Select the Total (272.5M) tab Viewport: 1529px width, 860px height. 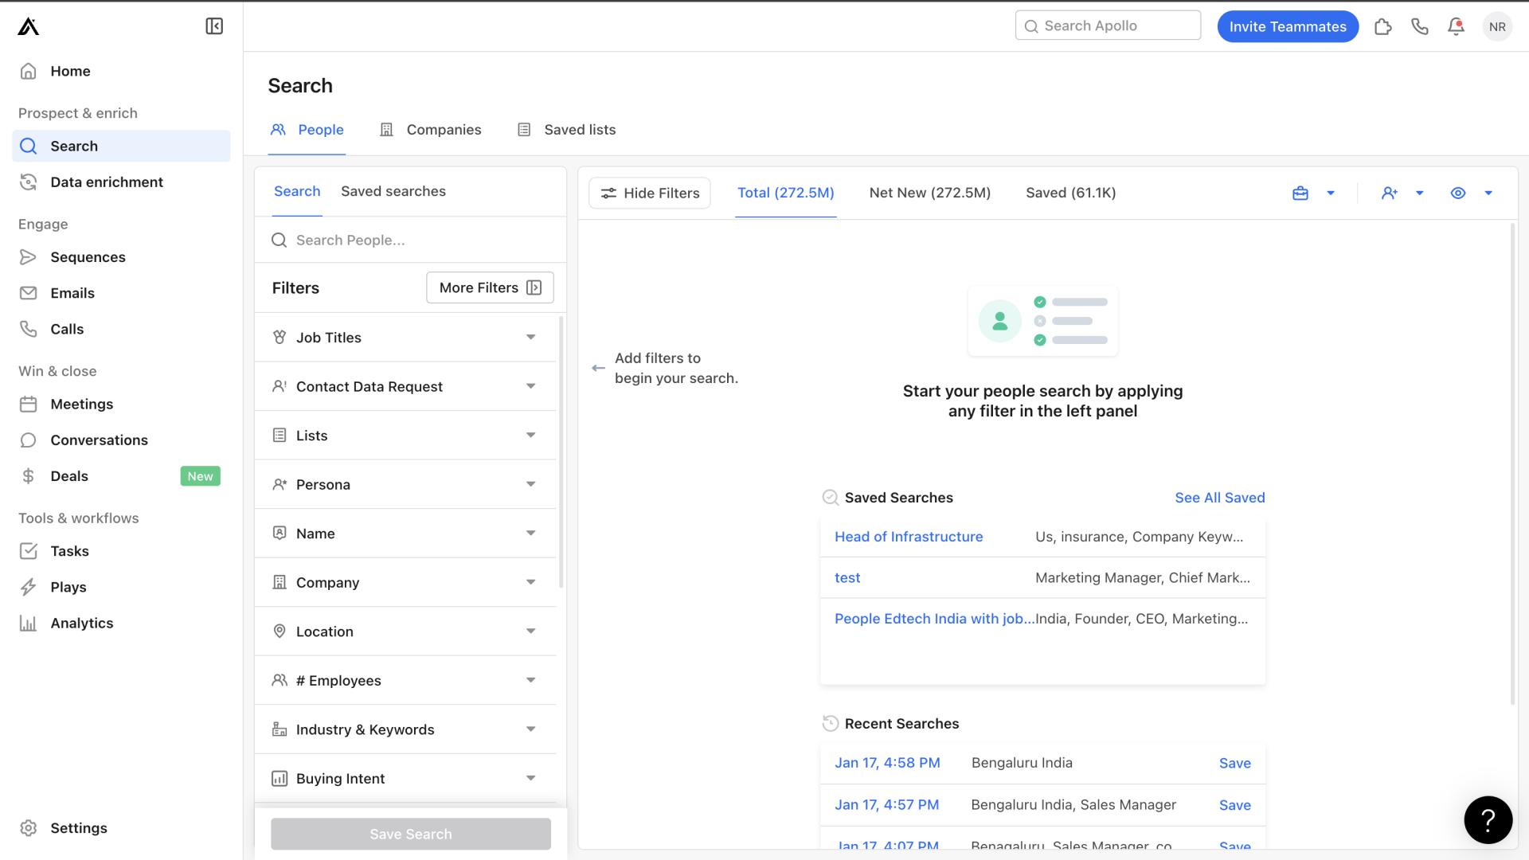(785, 193)
